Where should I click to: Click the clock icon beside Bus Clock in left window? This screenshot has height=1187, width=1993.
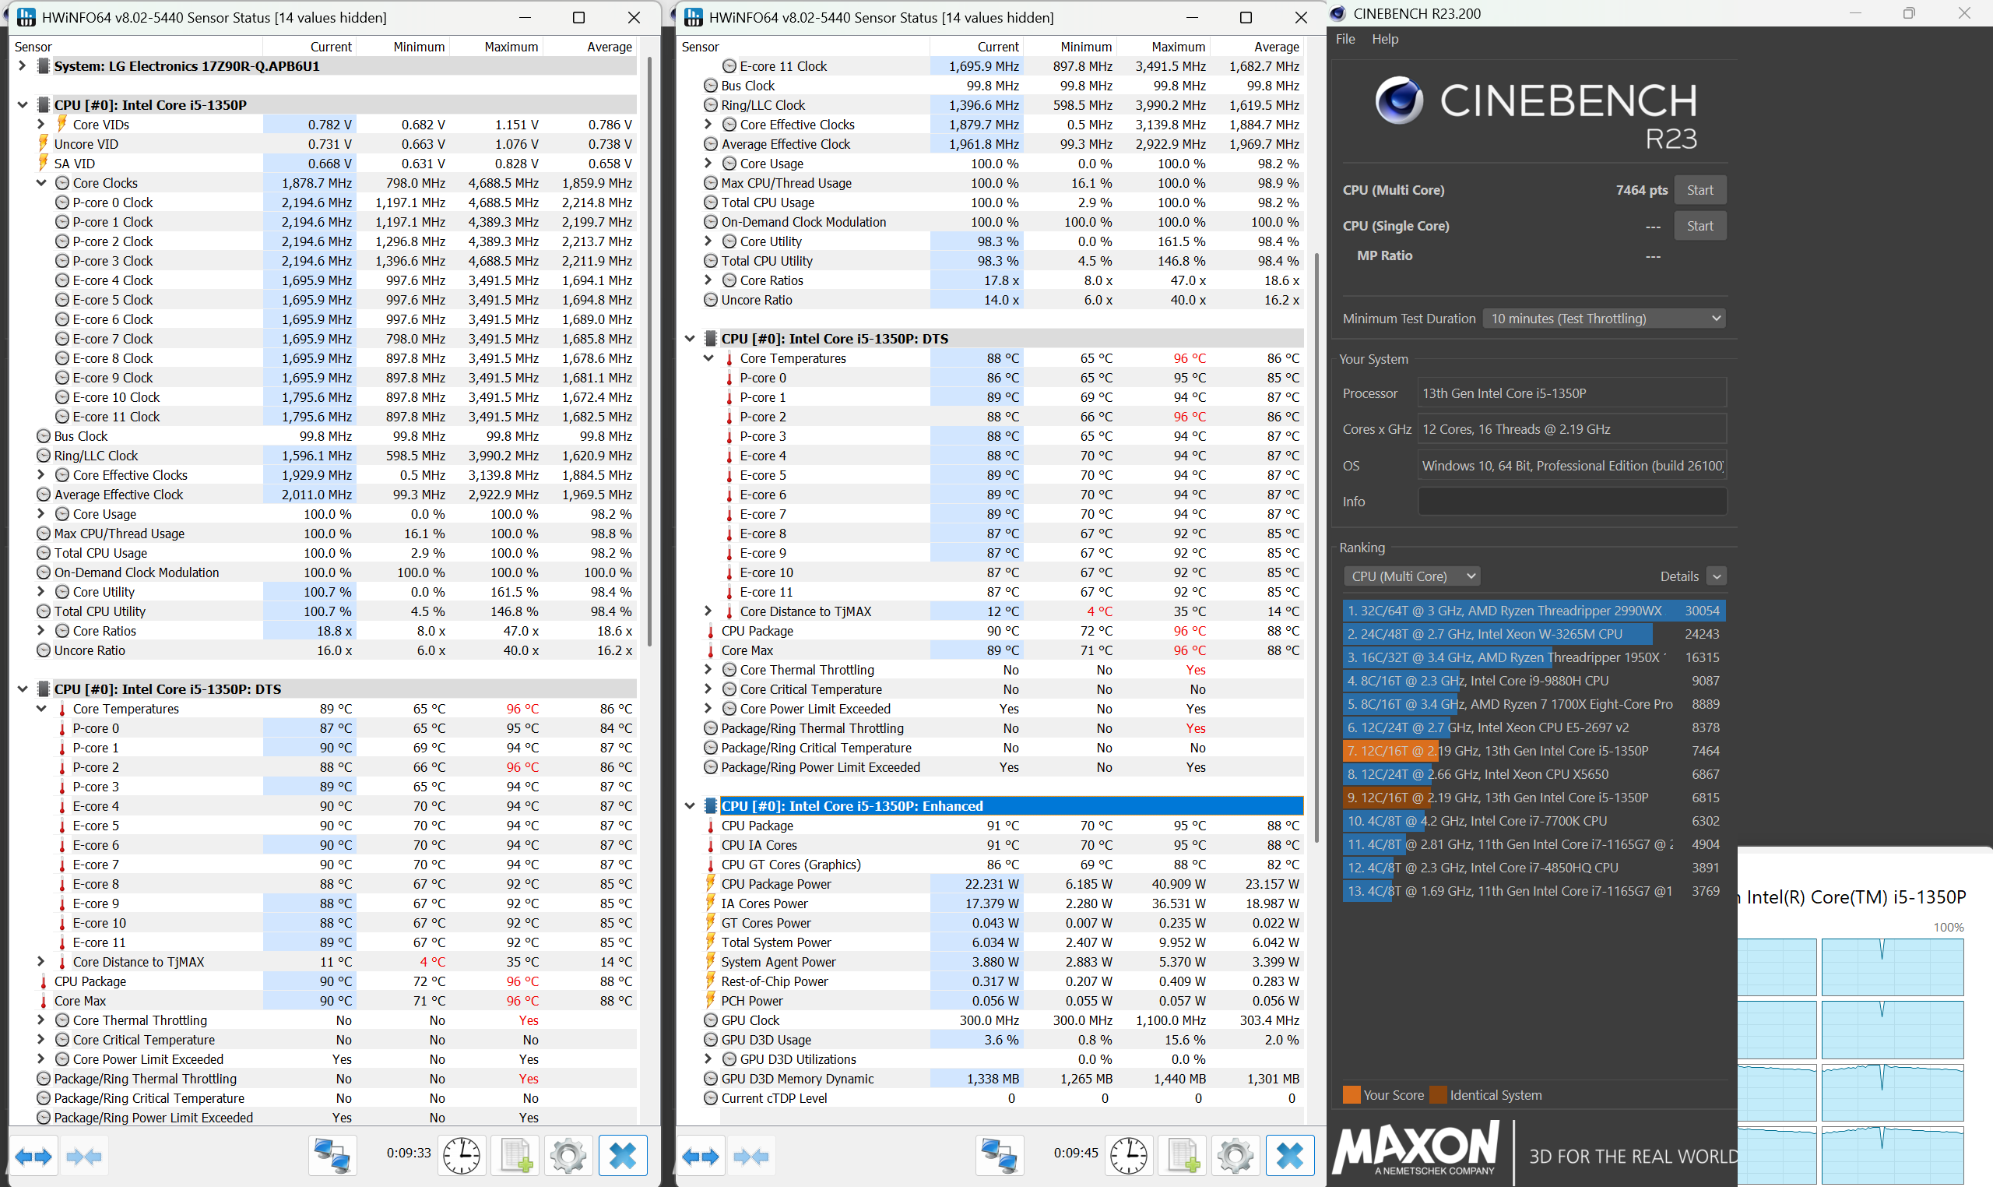(44, 436)
